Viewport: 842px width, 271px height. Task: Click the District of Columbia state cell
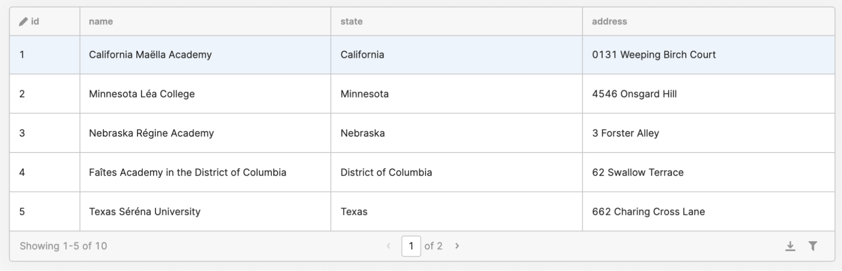coord(386,172)
